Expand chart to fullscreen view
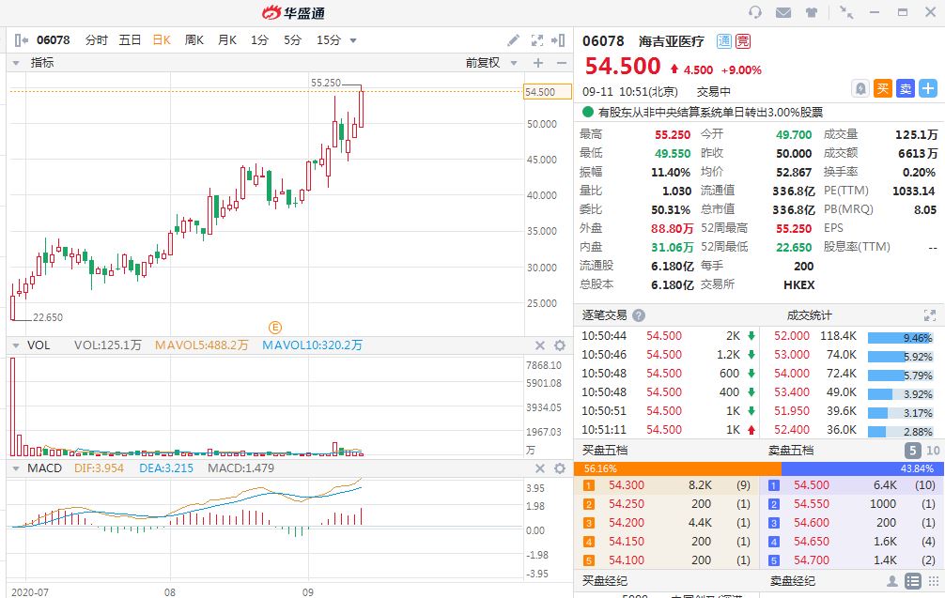The image size is (945, 598). coord(537,40)
